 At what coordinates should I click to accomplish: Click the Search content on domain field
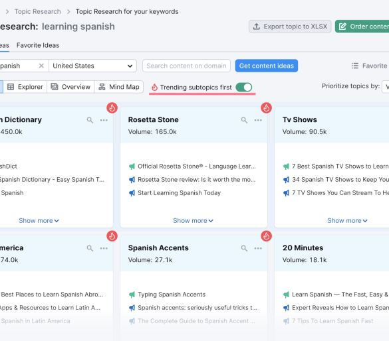(x=186, y=66)
